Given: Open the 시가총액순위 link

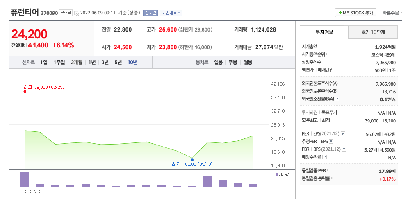Looking at the screenshot, I should [313, 54].
